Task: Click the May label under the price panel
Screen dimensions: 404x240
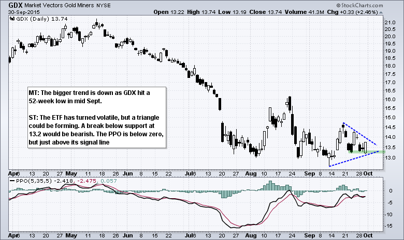Action: [71, 173]
